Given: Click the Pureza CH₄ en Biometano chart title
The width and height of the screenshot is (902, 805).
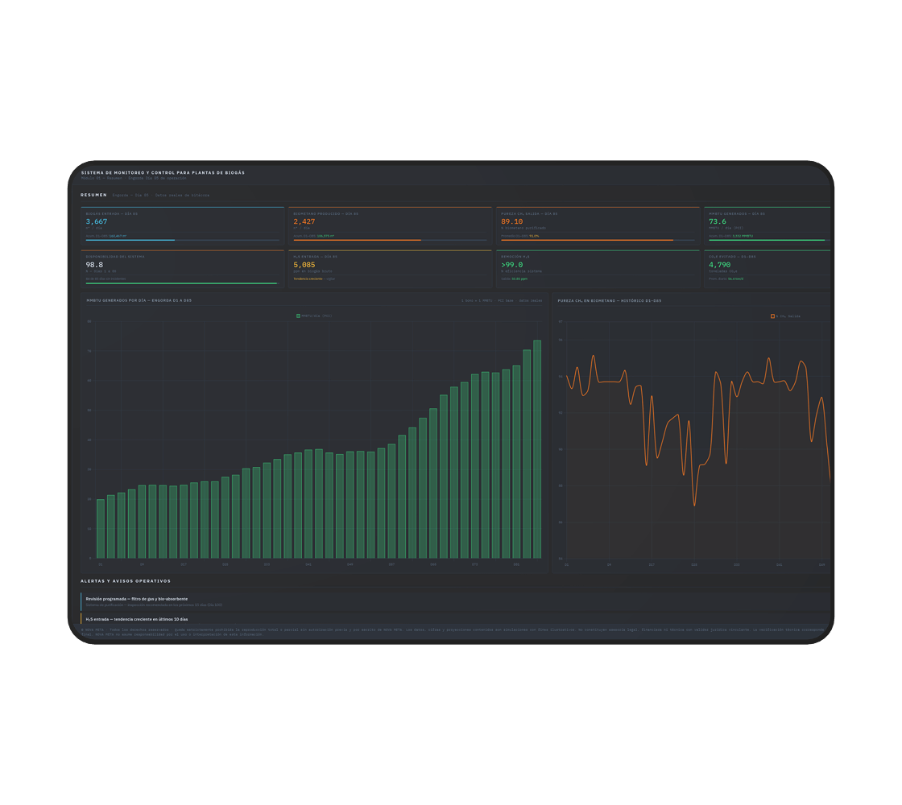Looking at the screenshot, I should click(610, 300).
